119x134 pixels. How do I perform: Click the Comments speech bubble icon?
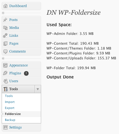click(5, 51)
